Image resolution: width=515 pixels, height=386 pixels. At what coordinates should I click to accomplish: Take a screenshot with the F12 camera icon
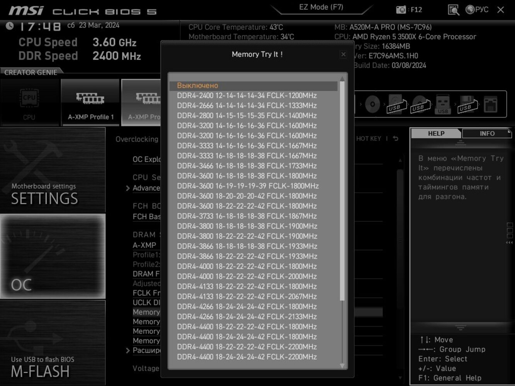pos(401,10)
